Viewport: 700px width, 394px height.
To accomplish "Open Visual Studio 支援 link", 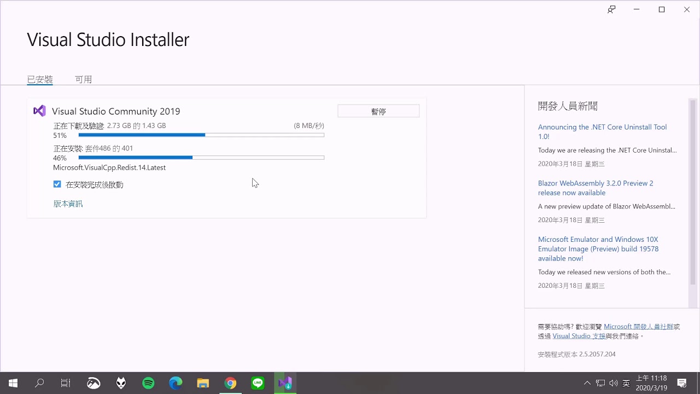I will pyautogui.click(x=579, y=336).
